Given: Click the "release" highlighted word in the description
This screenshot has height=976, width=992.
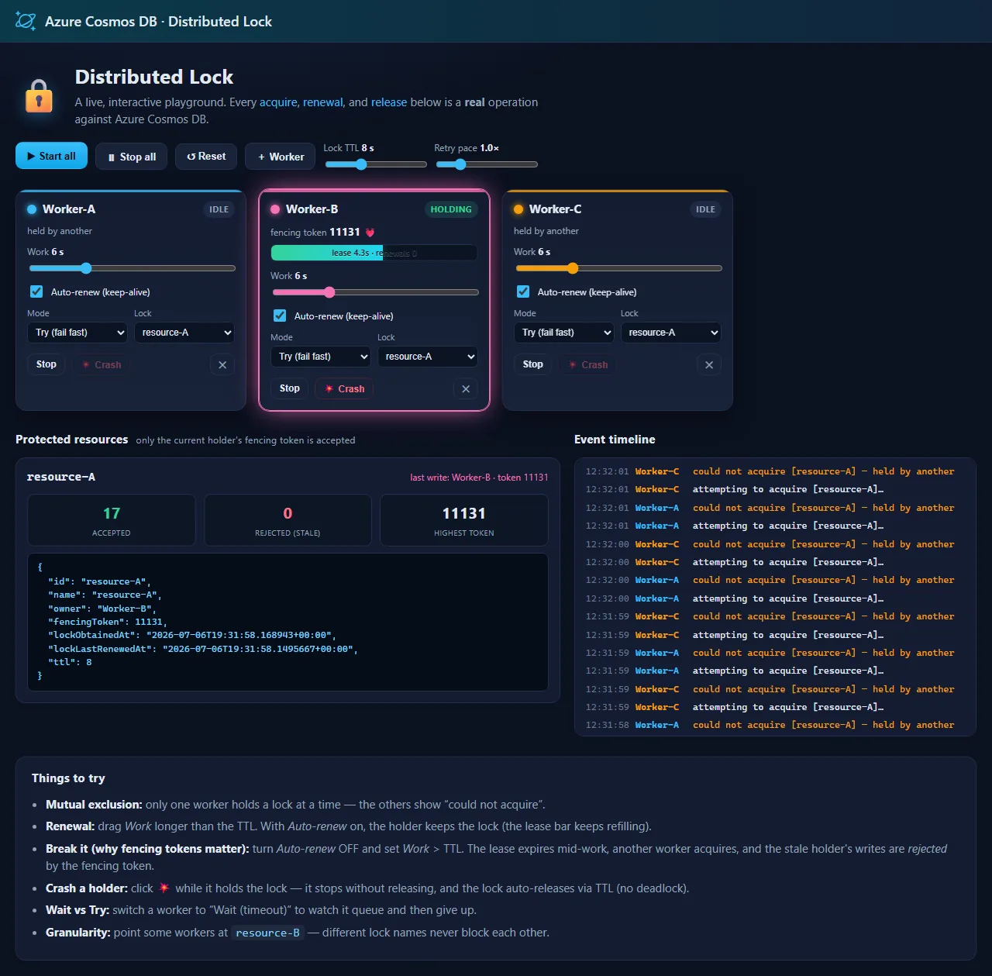Looking at the screenshot, I should pyautogui.click(x=389, y=102).
